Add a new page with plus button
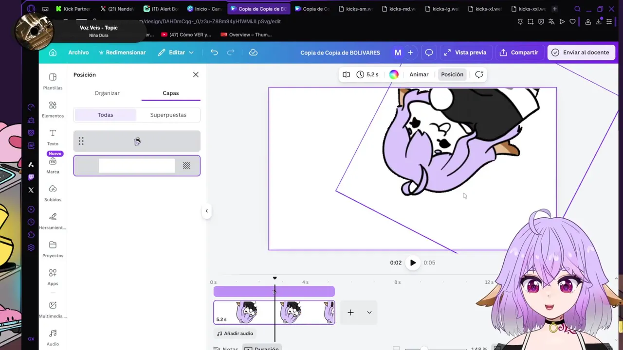This screenshot has height=350, width=623. [x=350, y=312]
